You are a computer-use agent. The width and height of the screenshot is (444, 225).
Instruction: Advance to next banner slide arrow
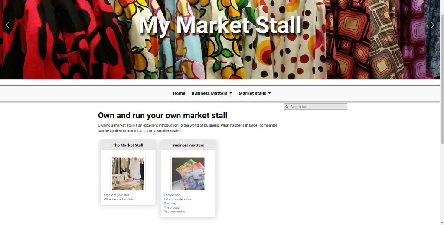(x=433, y=25)
